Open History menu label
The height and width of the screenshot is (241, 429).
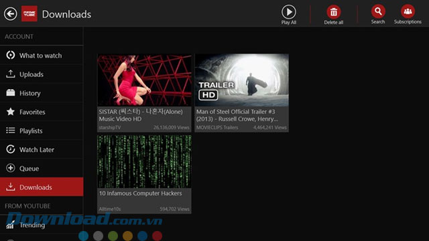click(29, 93)
